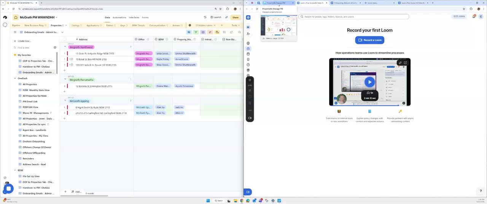Click Loom search input field
Image resolution: width=487 pixels, height=204 pixels.
[354, 17]
